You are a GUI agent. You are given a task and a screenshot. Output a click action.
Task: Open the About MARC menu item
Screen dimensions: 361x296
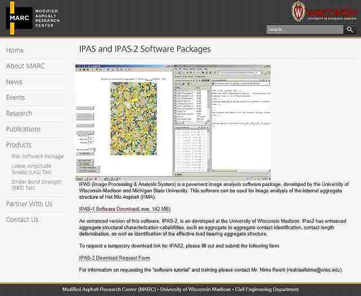25,66
